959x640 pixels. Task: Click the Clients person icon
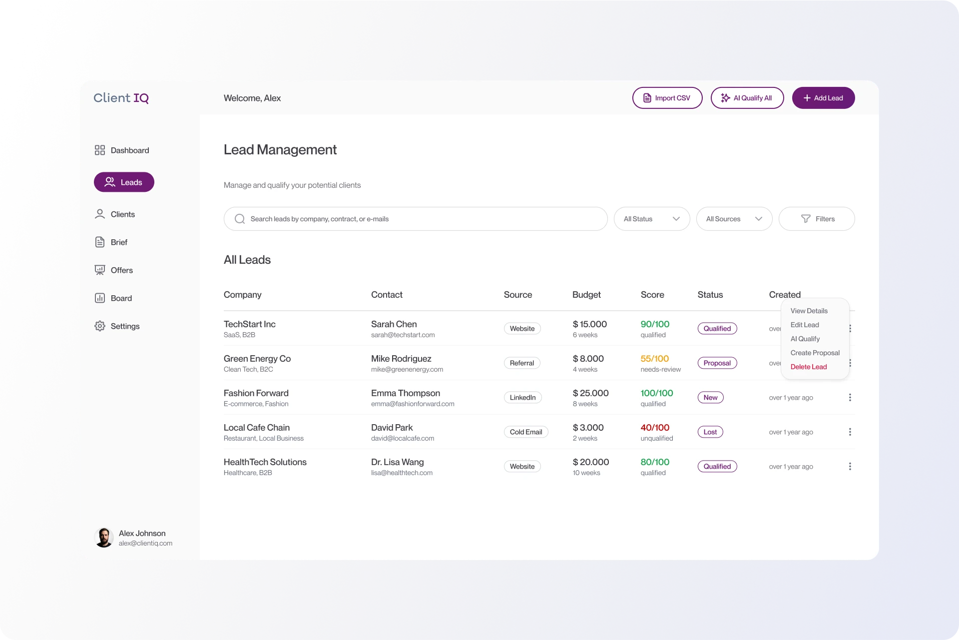pyautogui.click(x=100, y=214)
